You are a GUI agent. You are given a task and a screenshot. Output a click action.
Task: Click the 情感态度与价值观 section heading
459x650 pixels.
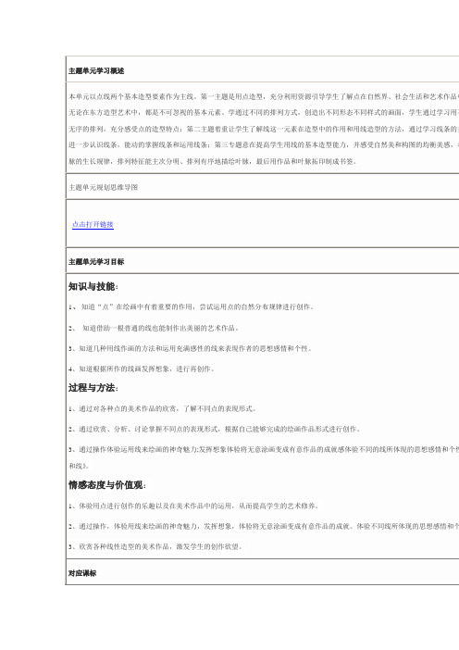click(x=106, y=485)
